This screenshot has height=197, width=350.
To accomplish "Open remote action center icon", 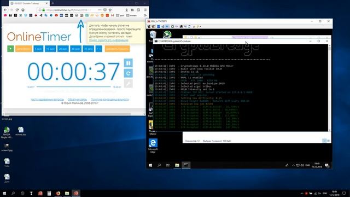I will [x=327, y=165].
